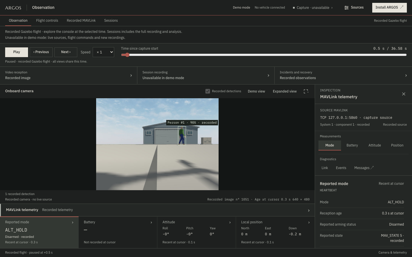Open the Link diagnostics
The image size is (412, 257).
325,168
